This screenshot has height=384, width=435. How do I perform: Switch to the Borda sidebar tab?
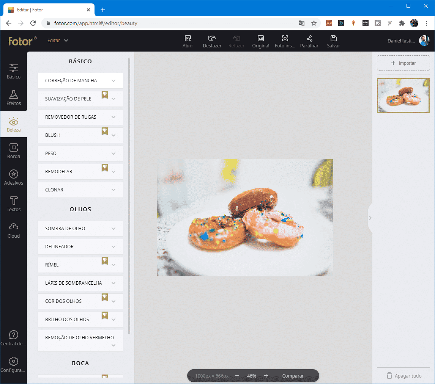click(x=14, y=150)
